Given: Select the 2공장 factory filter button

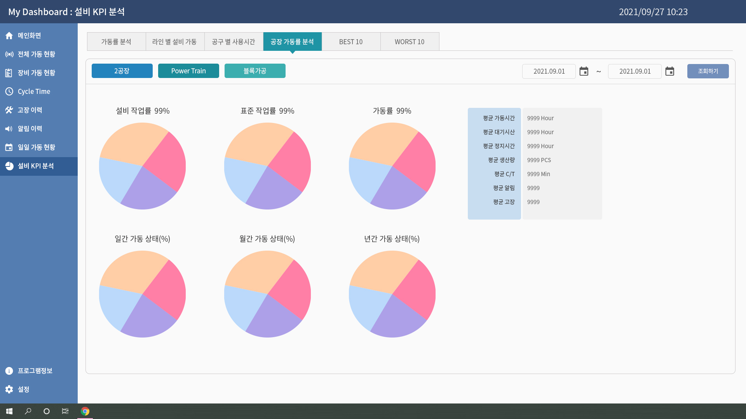Looking at the screenshot, I should pyautogui.click(x=122, y=71).
